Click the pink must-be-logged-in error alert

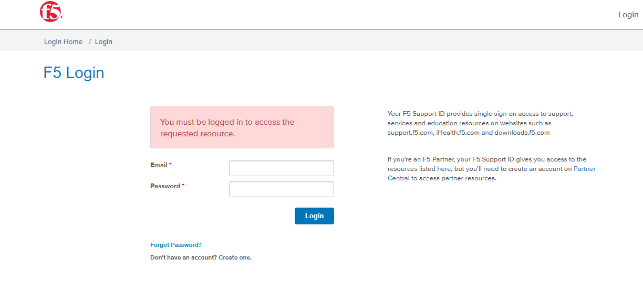coord(242,127)
